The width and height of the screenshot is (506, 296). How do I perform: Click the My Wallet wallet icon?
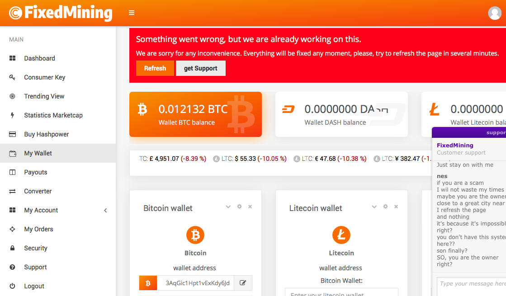point(12,154)
